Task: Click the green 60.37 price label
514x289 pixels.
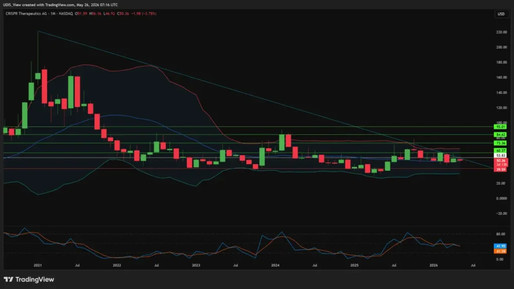Action: (500, 151)
